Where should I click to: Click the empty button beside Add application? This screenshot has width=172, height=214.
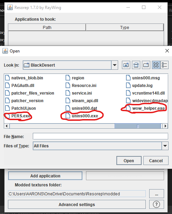point(125,176)
